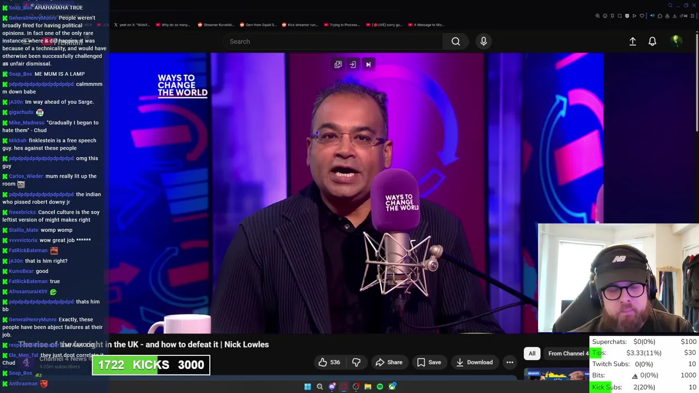Viewport: 699px width, 393px height.
Task: Click the pin icon in the browser address bar
Action: click(x=612, y=16)
